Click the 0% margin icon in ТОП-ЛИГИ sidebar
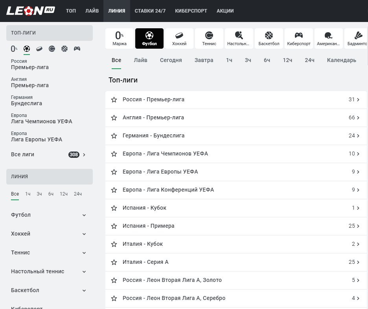The height and width of the screenshot is (309, 368). (x=14, y=49)
